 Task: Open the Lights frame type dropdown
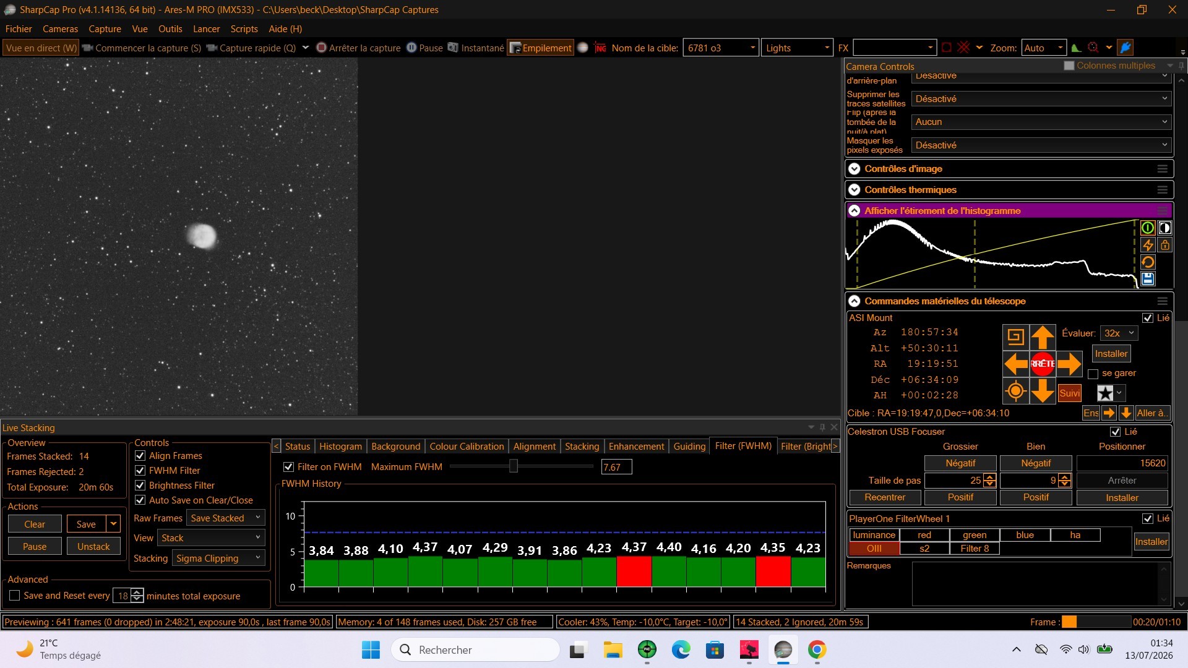[x=797, y=48]
